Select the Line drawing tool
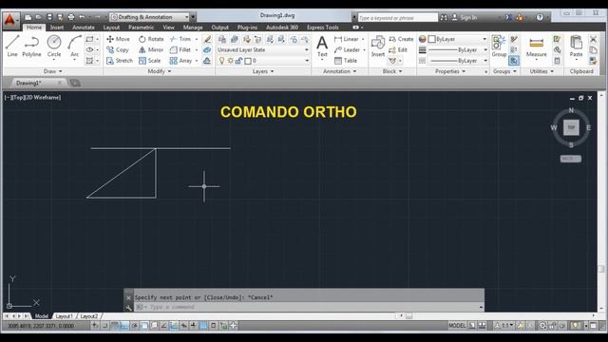This screenshot has width=608, height=342. [12, 46]
